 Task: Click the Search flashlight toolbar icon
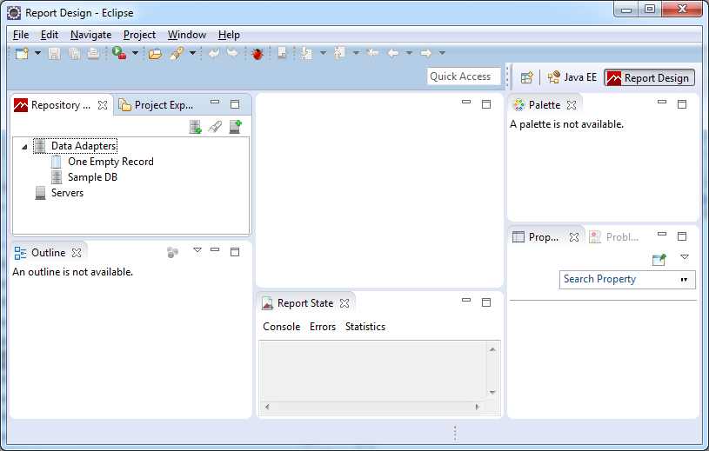[x=177, y=53]
